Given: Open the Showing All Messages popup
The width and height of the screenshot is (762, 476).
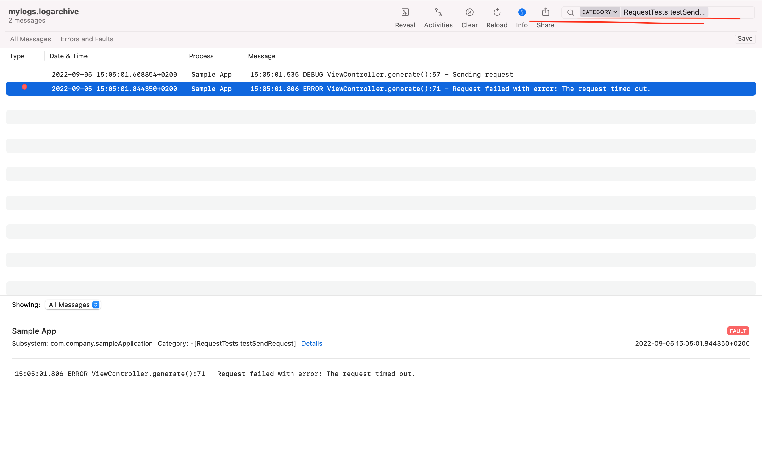Looking at the screenshot, I should (73, 305).
